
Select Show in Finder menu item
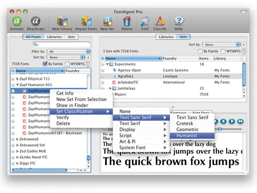pyautogui.click(x=81, y=105)
